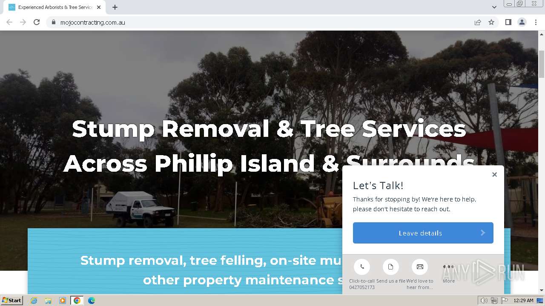Open the More options dots
The height and width of the screenshot is (306, 545).
449,267
